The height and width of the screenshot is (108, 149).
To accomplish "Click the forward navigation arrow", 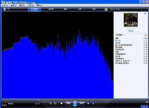I will tap(9, 9).
